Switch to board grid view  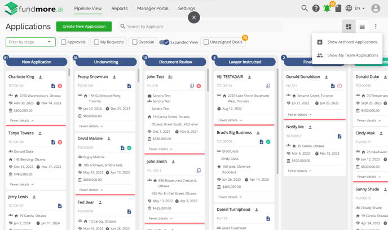[x=349, y=27]
